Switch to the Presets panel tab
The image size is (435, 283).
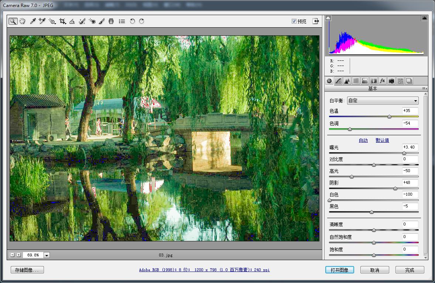tap(400, 81)
